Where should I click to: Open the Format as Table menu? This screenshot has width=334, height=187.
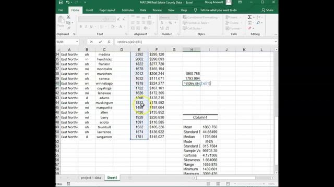pyautogui.click(x=196, y=23)
